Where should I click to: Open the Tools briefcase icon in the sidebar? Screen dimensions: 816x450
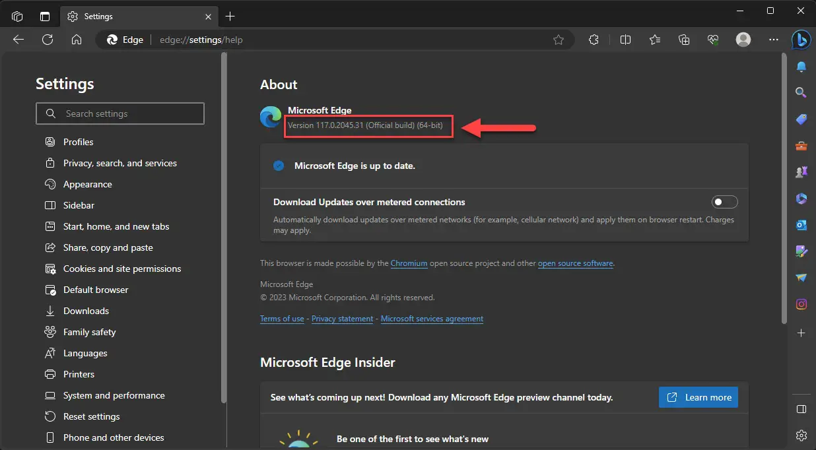point(801,146)
